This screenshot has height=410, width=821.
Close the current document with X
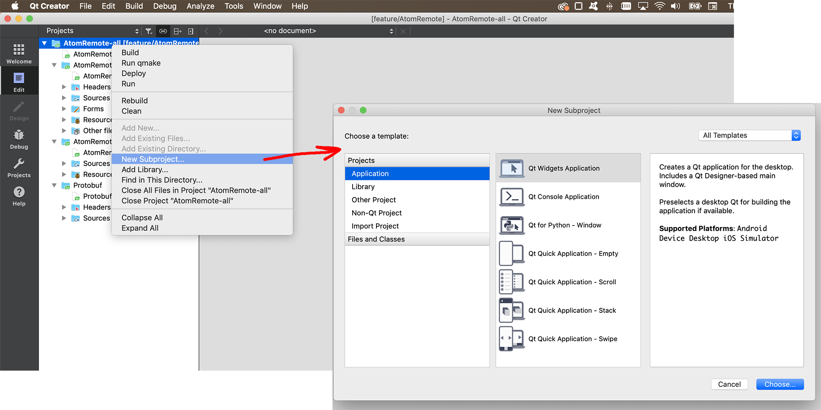point(403,31)
